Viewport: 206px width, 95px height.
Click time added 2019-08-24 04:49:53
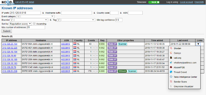[x=155, y=71]
